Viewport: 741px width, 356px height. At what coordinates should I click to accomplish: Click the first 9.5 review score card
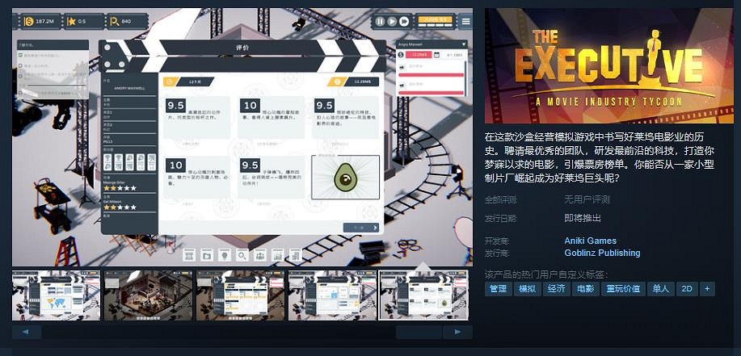[x=197, y=118]
